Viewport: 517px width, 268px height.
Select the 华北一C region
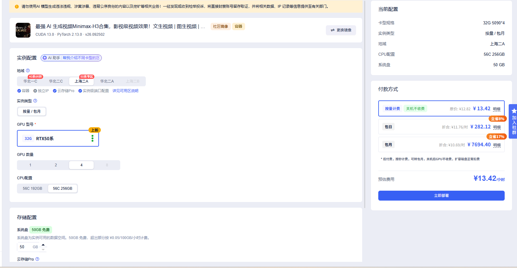30,81
